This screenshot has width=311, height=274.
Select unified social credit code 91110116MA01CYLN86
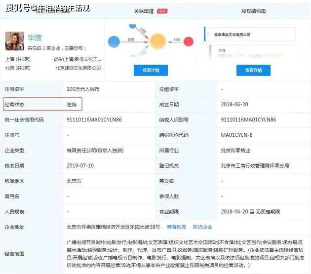[94, 119]
